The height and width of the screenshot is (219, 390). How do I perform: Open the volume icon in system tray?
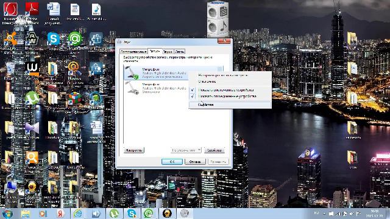click(x=352, y=214)
